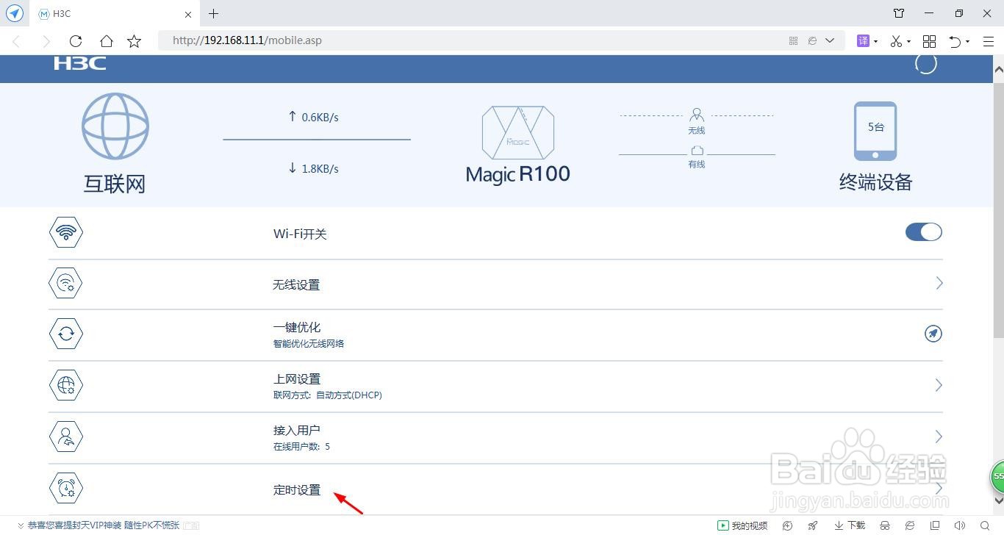Open 我的视频 in status bar
The width and height of the screenshot is (1004, 535).
pyautogui.click(x=742, y=525)
